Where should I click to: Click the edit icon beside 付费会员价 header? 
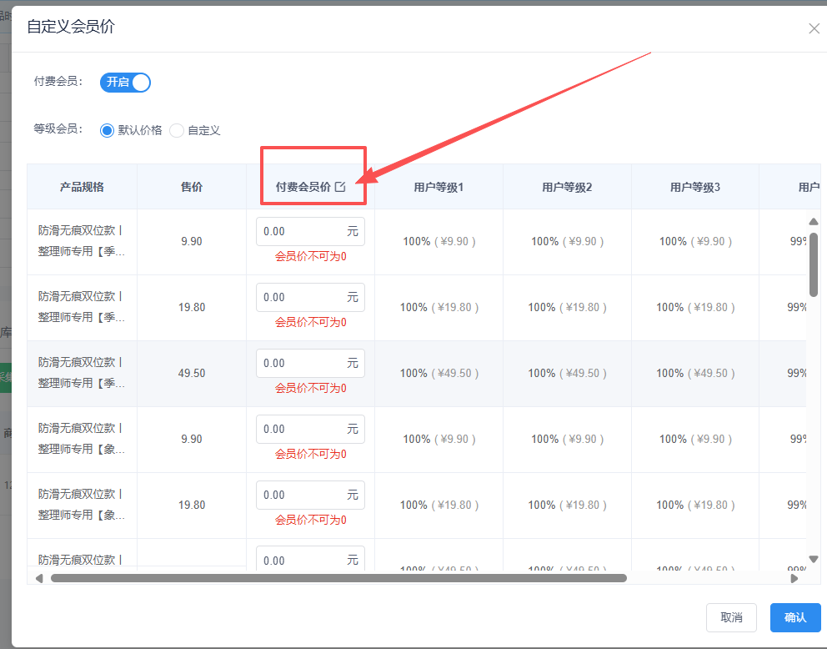[340, 187]
